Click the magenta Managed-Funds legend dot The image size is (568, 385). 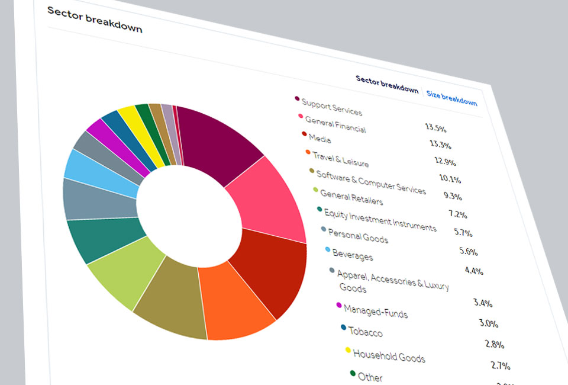point(339,305)
